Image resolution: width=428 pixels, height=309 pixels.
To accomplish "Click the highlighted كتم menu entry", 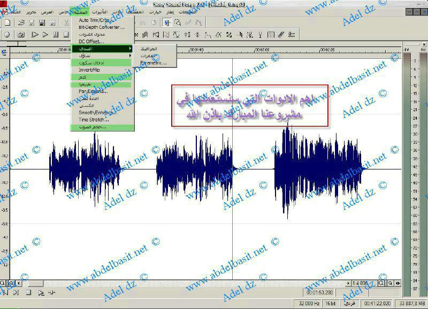I will click(101, 77).
